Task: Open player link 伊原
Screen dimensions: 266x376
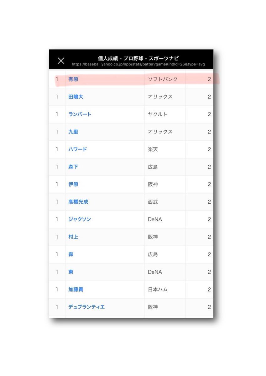Action: click(x=73, y=185)
